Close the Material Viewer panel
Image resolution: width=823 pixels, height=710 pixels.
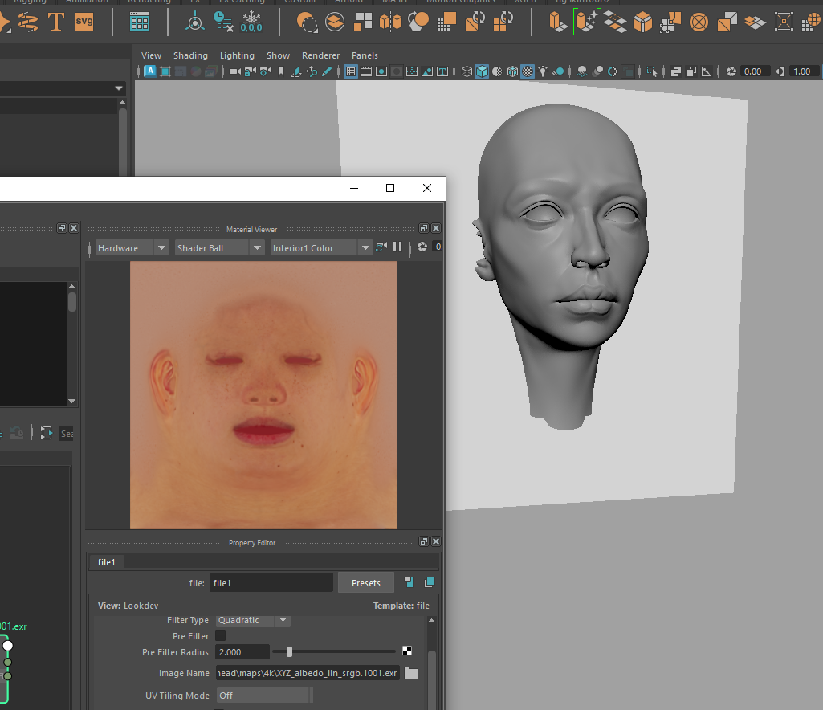coord(435,229)
